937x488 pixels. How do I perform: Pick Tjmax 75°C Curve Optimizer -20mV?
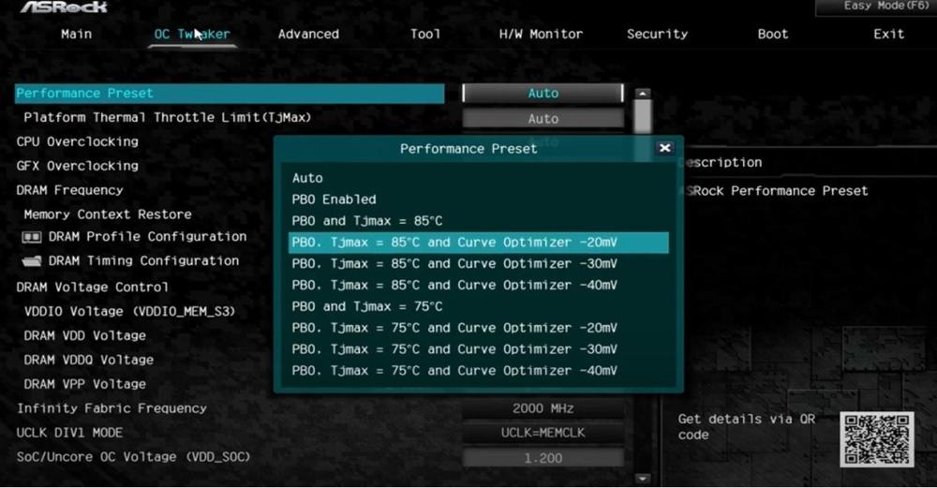478,328
